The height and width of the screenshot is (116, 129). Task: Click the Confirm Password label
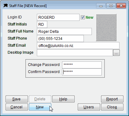pos(44,72)
